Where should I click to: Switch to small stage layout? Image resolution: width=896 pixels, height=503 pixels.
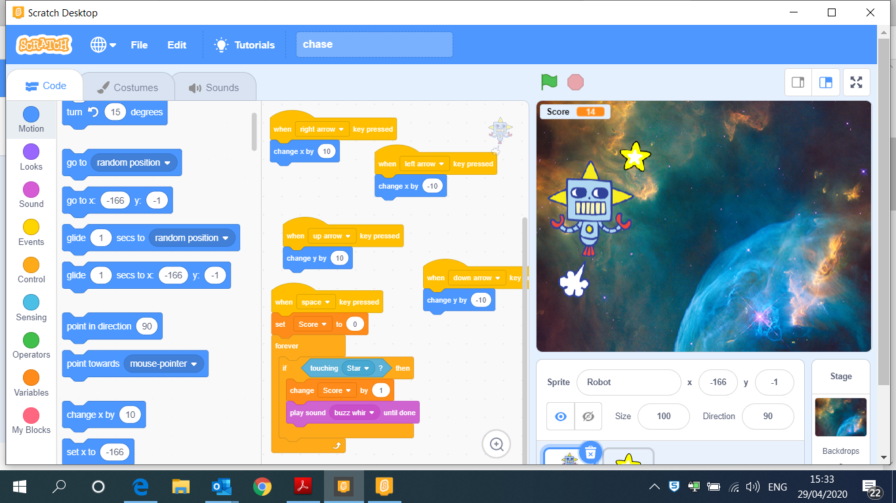(x=798, y=82)
